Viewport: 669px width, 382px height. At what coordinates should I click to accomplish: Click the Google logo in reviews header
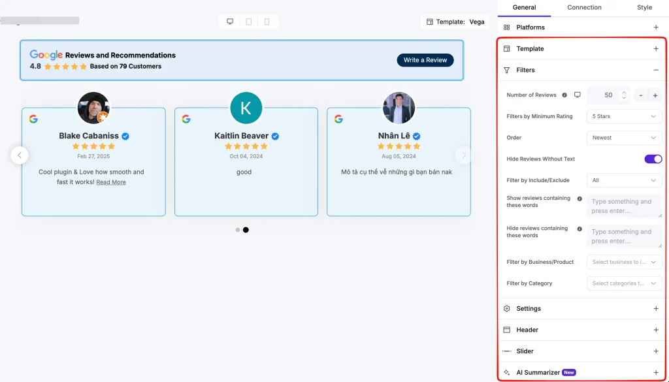pyautogui.click(x=46, y=55)
